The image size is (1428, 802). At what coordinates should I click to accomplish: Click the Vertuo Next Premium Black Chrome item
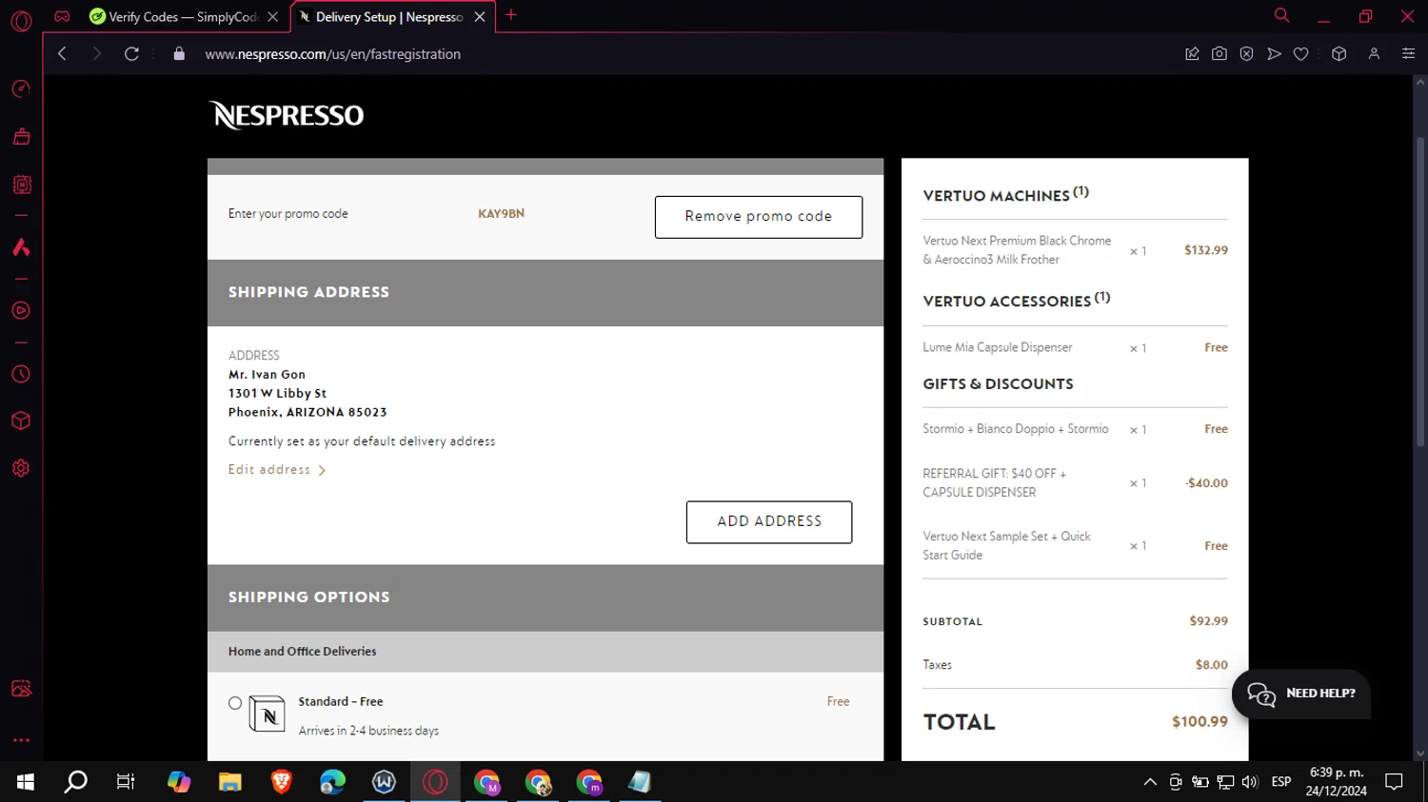[1017, 250]
